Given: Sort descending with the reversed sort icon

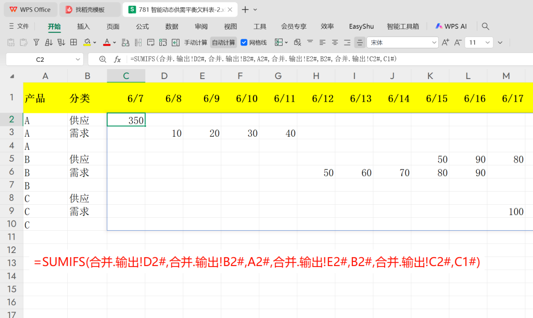Looking at the screenshot, I should [x=61, y=43].
